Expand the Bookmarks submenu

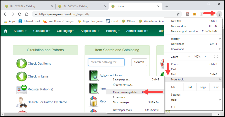[x=193, y=49]
